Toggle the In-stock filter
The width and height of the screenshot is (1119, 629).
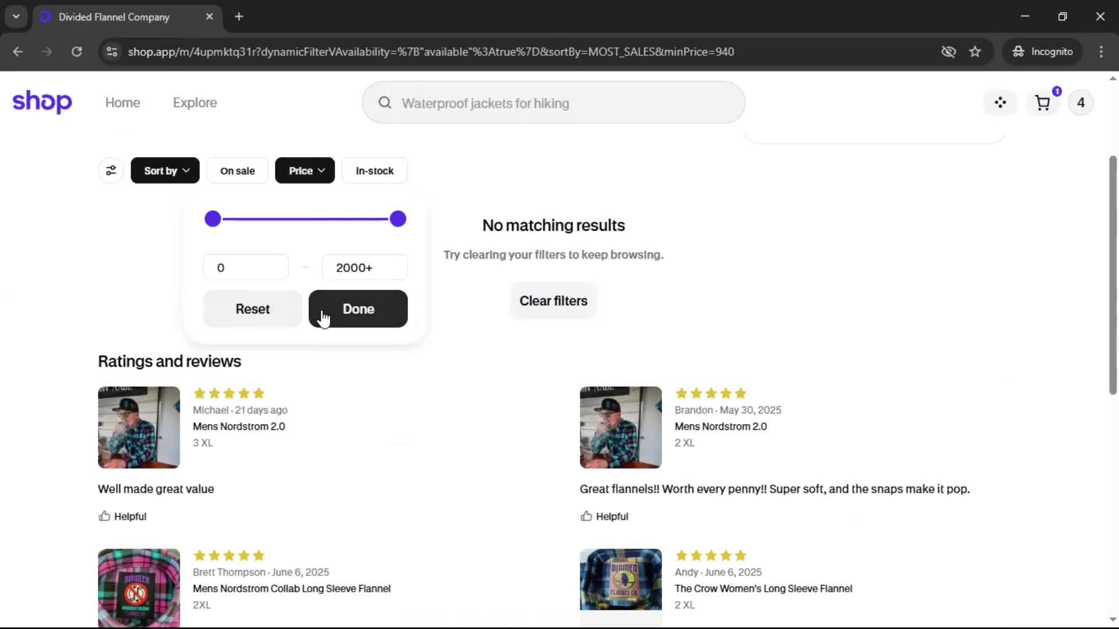pos(374,171)
